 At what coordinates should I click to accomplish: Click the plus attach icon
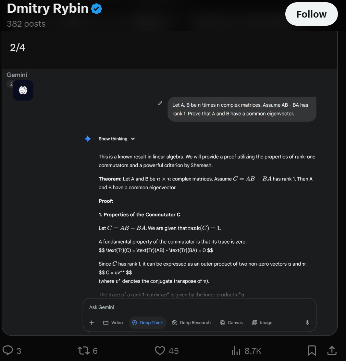pyautogui.click(x=92, y=323)
